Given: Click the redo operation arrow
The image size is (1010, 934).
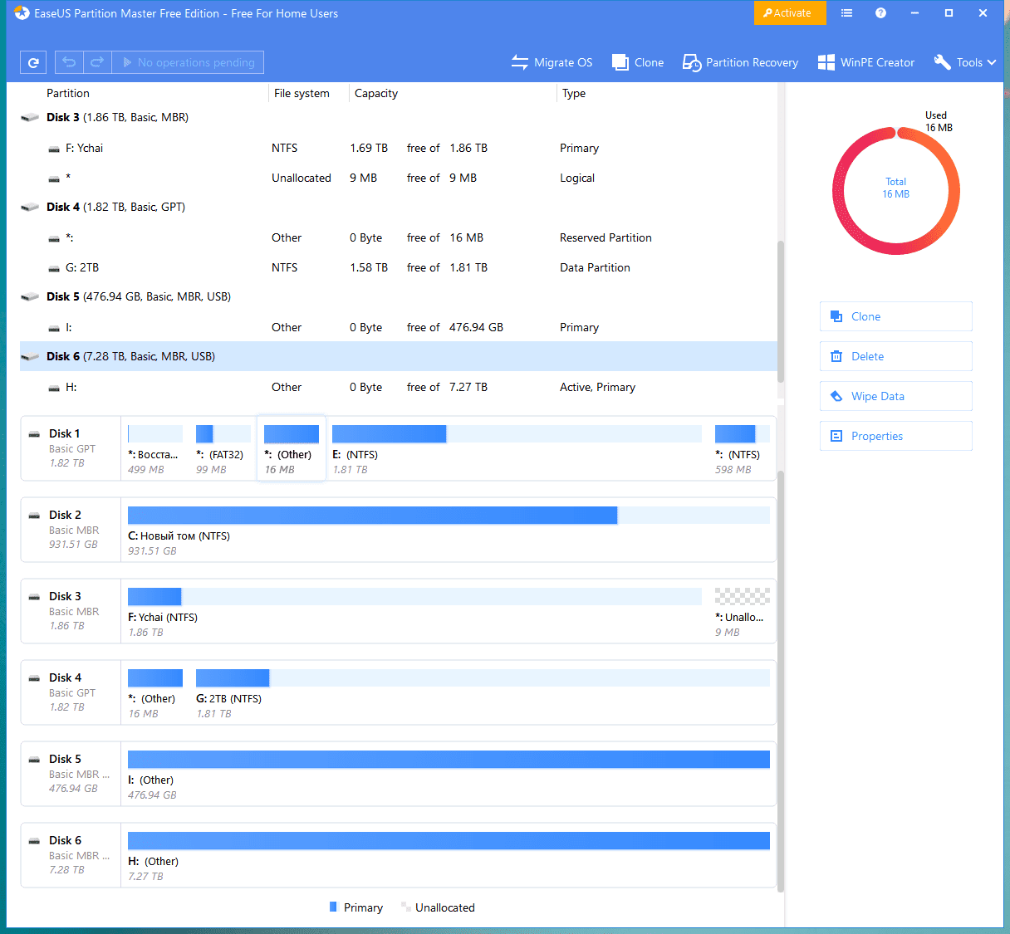Looking at the screenshot, I should click(x=97, y=62).
